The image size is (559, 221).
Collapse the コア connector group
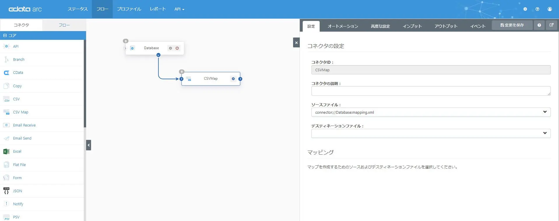[5, 35]
